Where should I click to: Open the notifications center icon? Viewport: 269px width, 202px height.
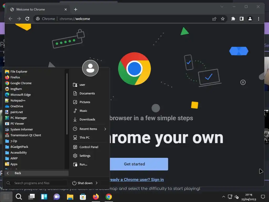click(263, 197)
